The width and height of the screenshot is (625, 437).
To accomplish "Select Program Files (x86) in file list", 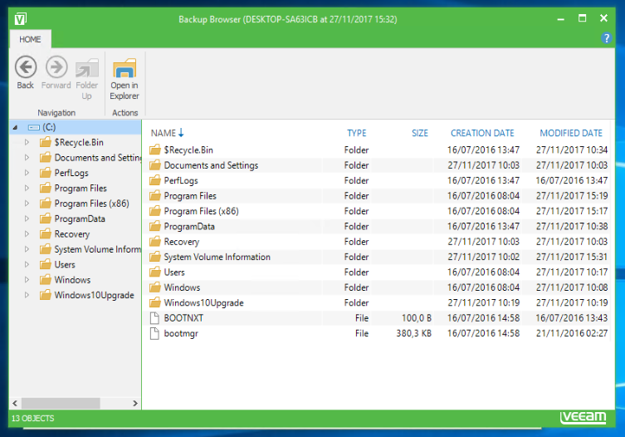I will tap(378, 211).
